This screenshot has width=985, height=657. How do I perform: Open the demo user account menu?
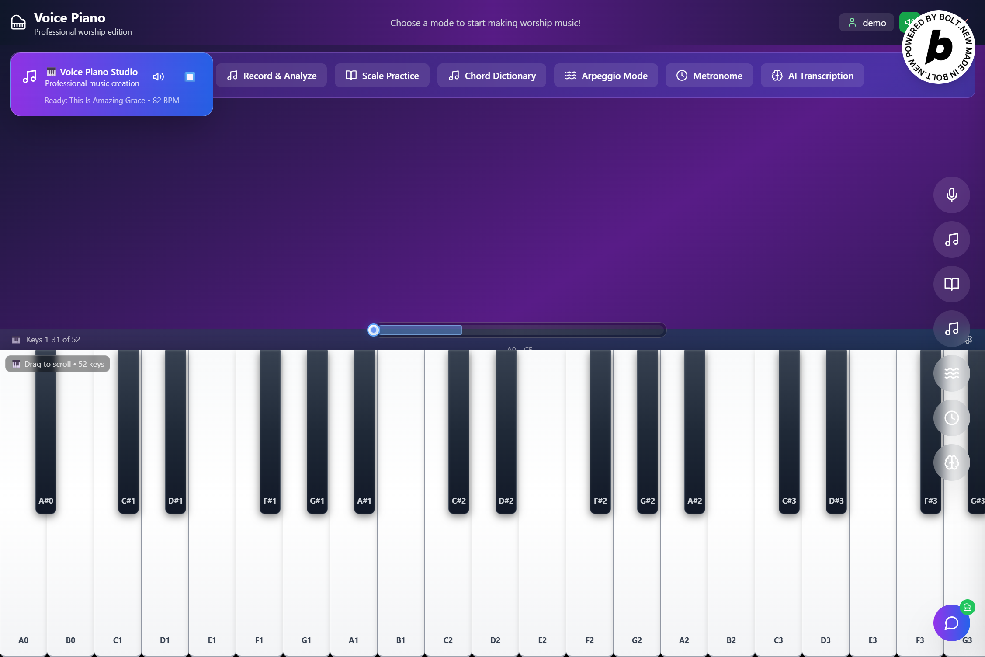point(866,23)
